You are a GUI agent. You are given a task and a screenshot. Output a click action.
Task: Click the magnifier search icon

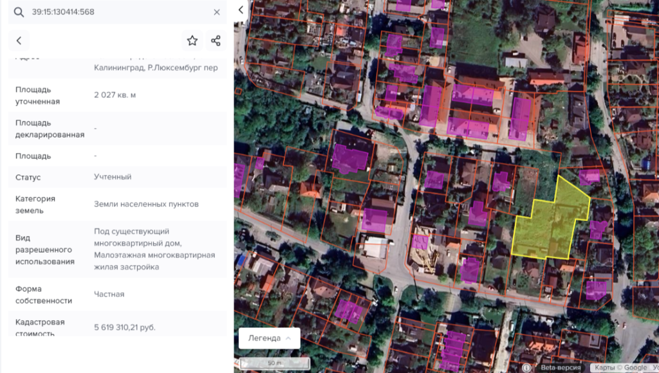[x=19, y=12]
